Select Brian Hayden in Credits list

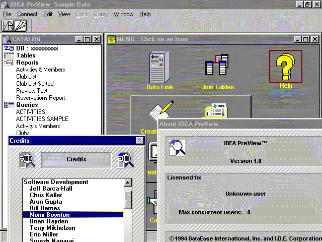[49, 221]
